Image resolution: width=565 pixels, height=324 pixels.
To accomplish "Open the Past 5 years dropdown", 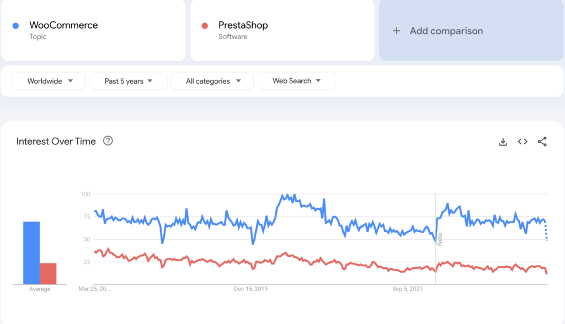I will click(129, 81).
